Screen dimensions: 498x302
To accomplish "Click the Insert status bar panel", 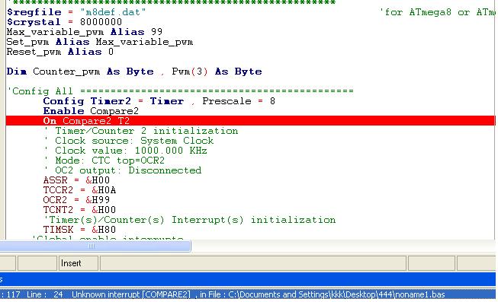I will click(x=78, y=263).
